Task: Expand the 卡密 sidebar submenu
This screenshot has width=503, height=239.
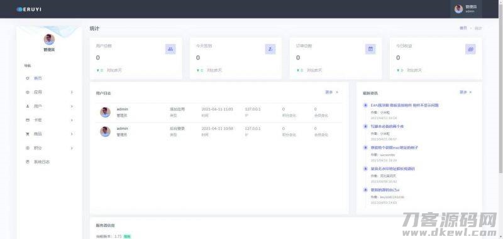Action: point(50,120)
